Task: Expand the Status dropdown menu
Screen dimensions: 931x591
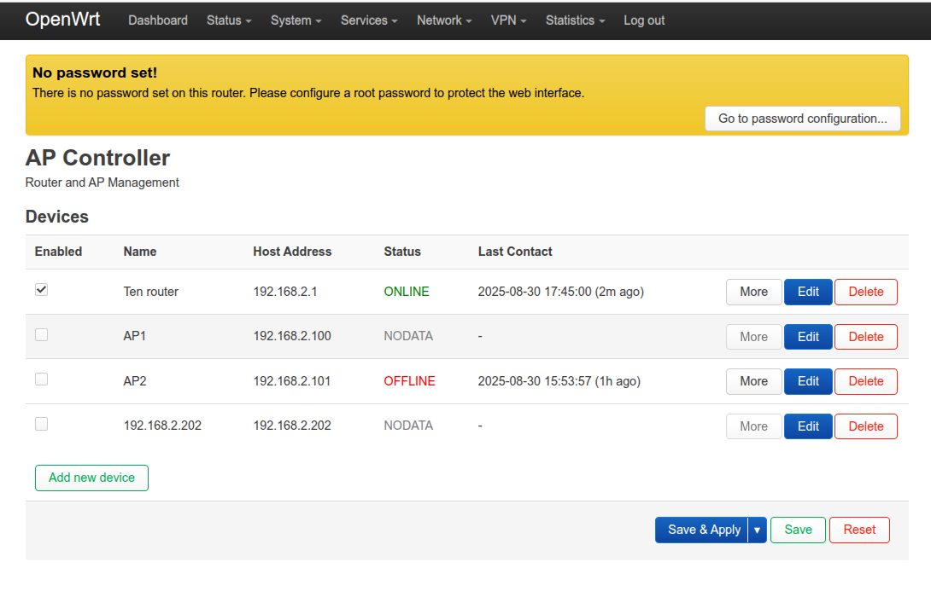Action: 229,20
